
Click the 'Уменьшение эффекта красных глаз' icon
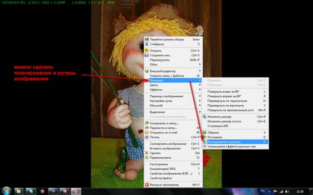(204, 147)
